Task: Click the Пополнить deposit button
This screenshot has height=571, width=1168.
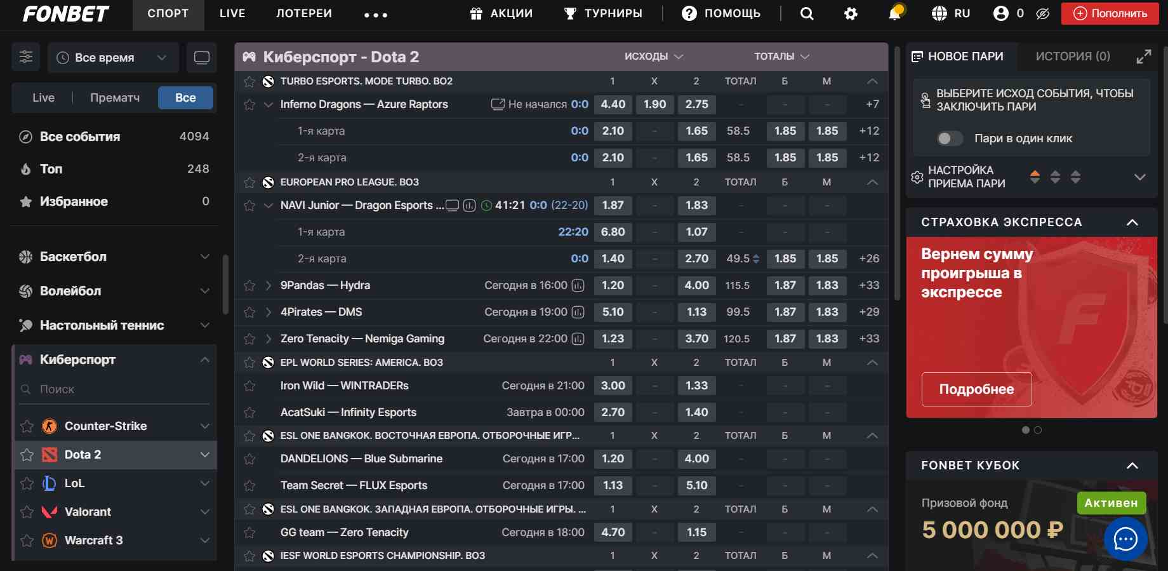Action: point(1110,13)
